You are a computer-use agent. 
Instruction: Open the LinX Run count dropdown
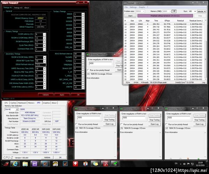coord(195,12)
